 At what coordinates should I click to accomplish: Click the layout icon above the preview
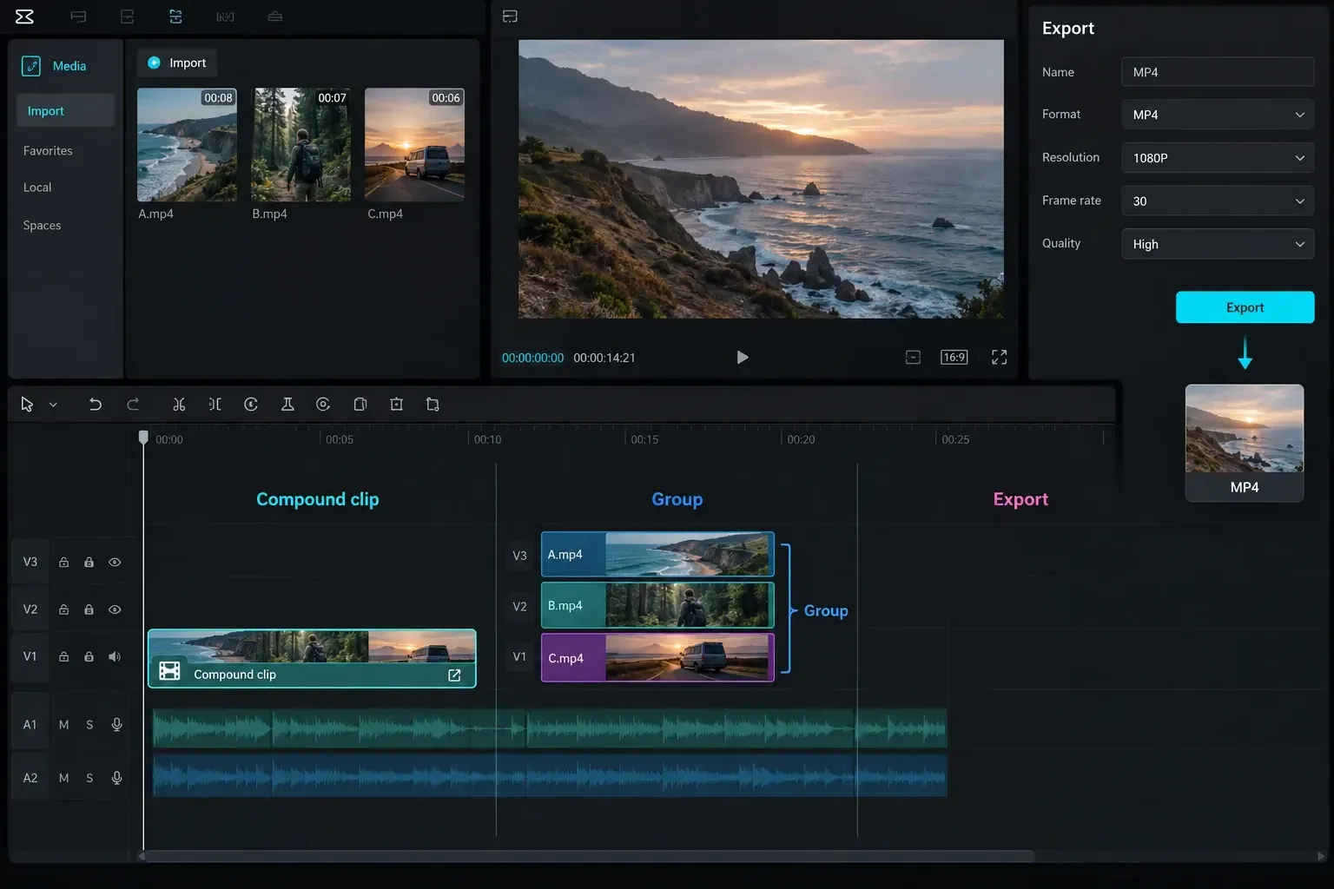pos(510,16)
